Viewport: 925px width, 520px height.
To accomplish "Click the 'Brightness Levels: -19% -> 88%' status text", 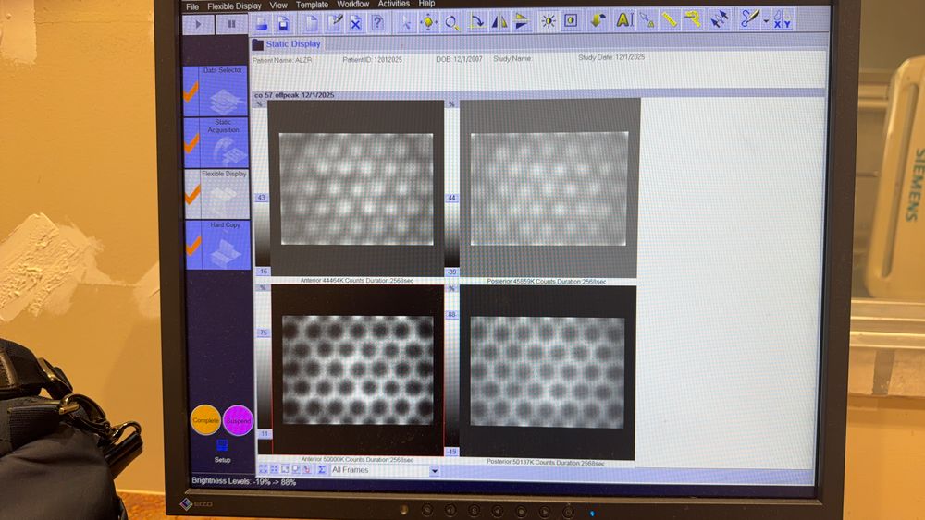I will tap(243, 481).
